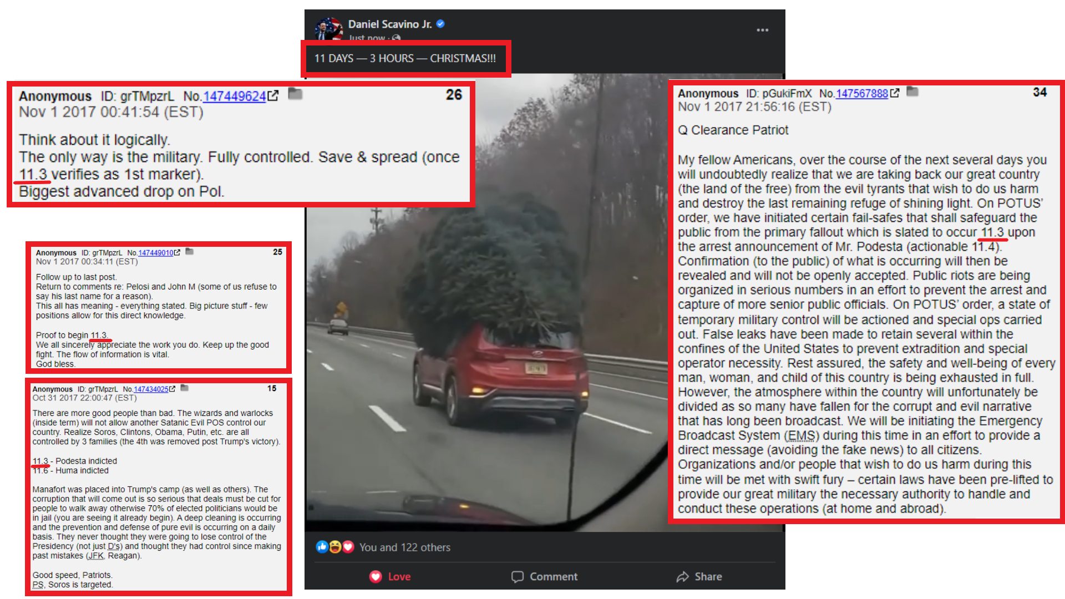Open the three-dot post options menu
Screen dimensions: 1065x599
pos(763,30)
